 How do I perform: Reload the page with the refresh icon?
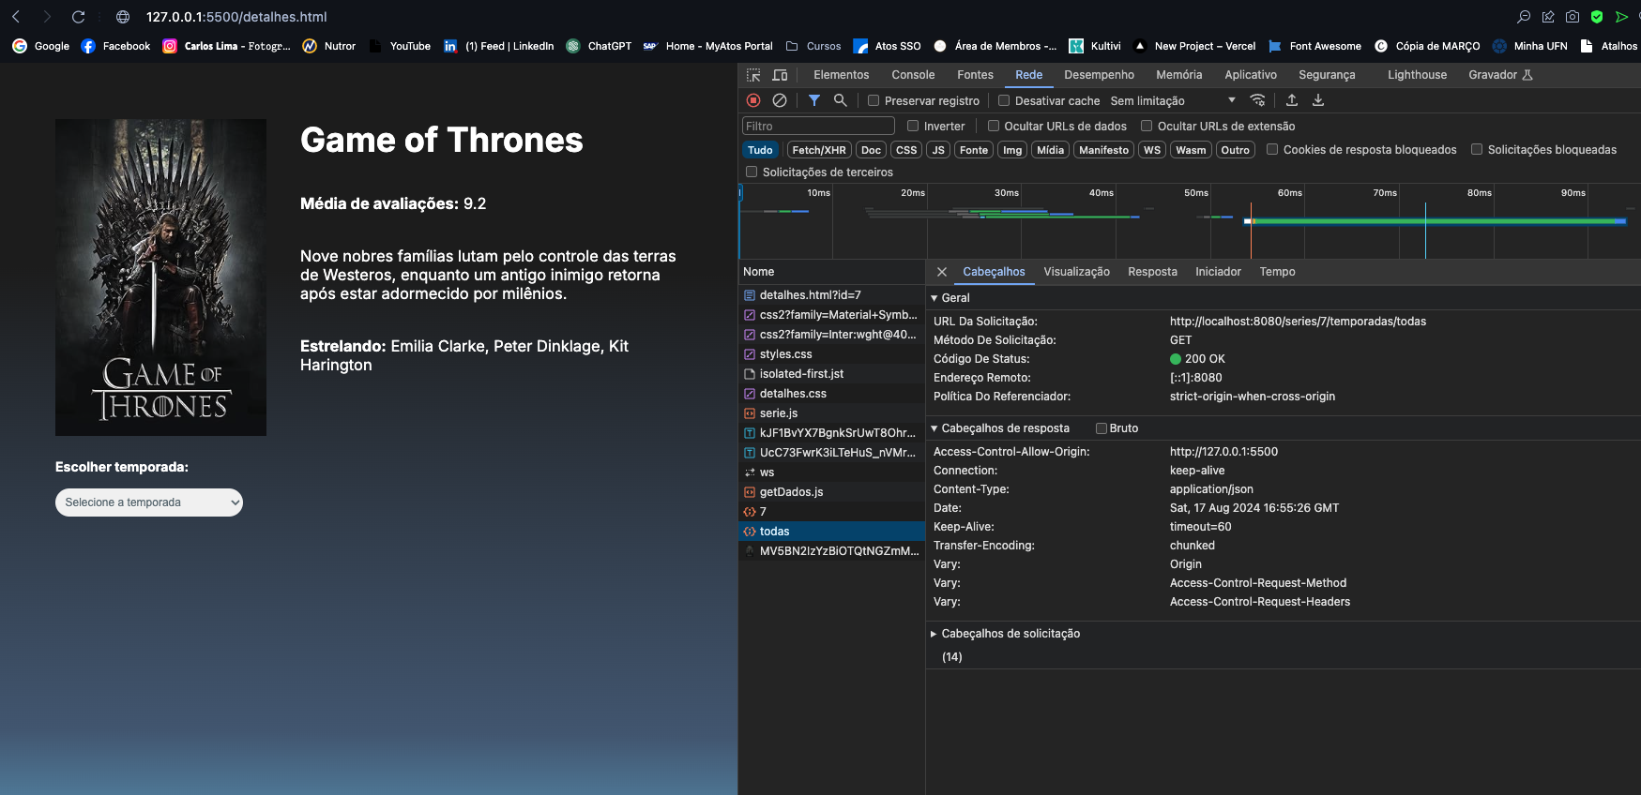79,17
